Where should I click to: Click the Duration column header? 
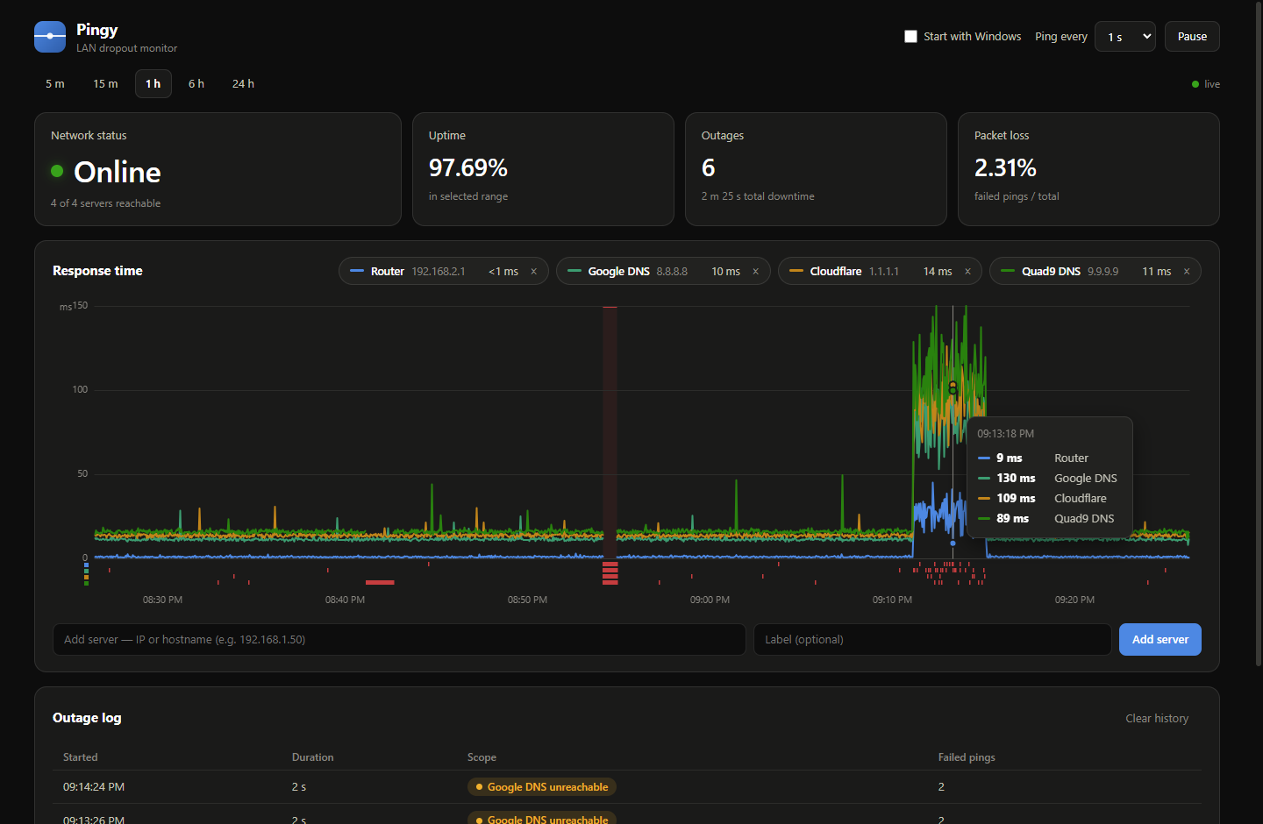313,757
